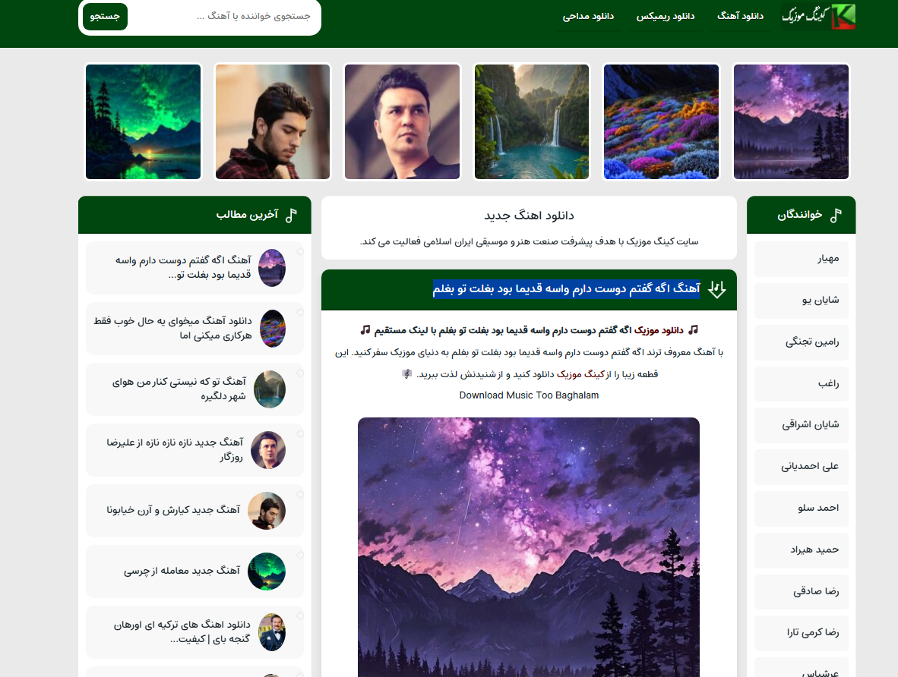Open the purple galaxy thumbnail in the top slider
This screenshot has width=898, height=677.
[x=791, y=122]
